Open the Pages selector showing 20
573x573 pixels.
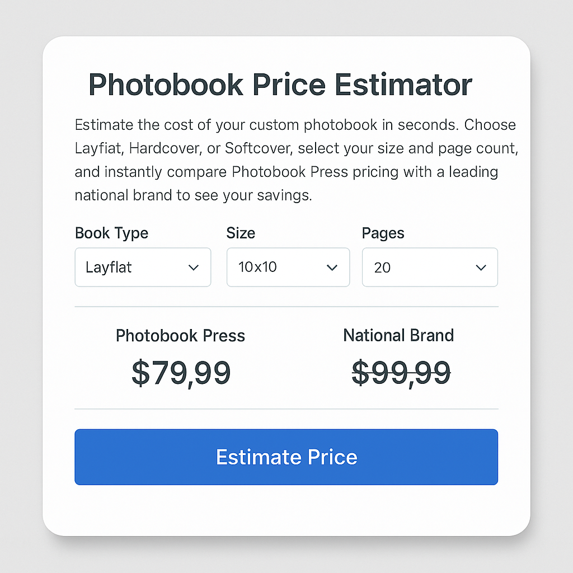[430, 267]
